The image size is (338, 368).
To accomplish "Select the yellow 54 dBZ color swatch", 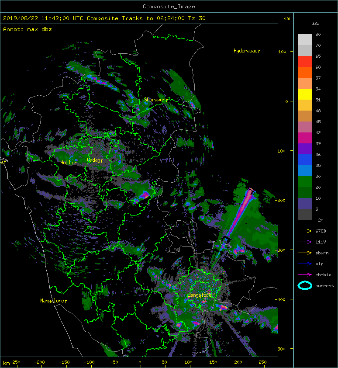I will point(305,94).
